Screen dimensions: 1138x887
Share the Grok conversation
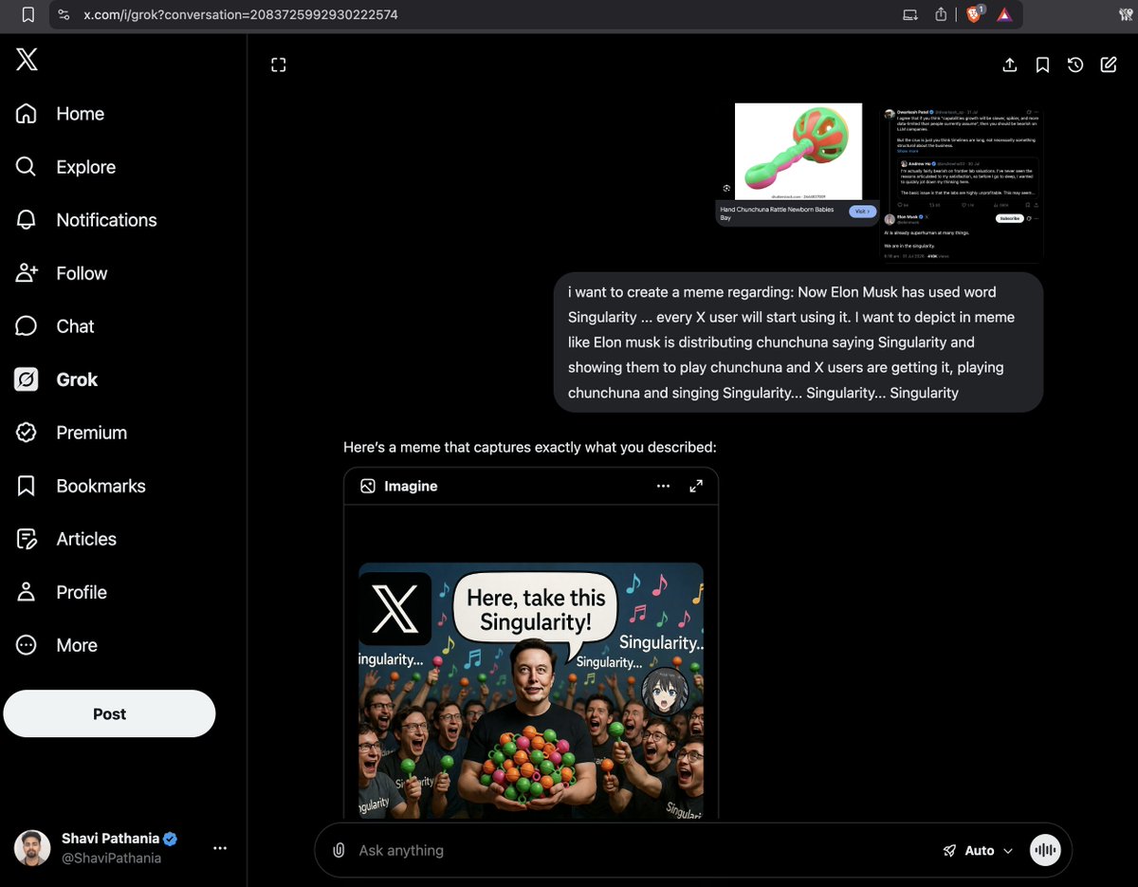(1010, 65)
